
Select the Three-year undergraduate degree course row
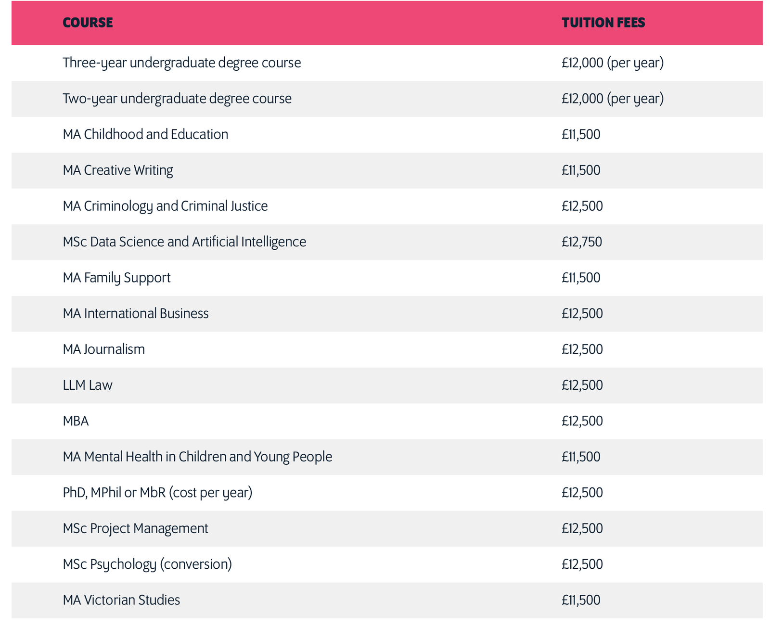pos(181,63)
